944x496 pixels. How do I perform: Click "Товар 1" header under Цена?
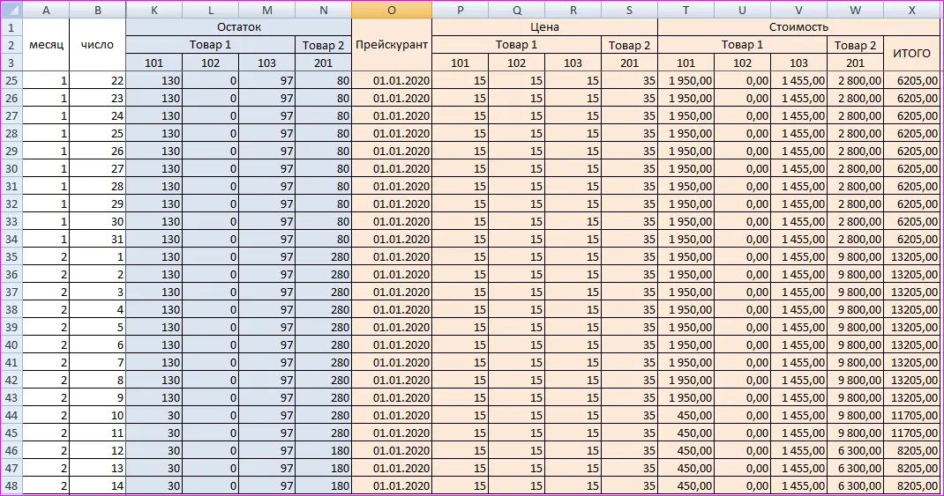[x=516, y=45]
